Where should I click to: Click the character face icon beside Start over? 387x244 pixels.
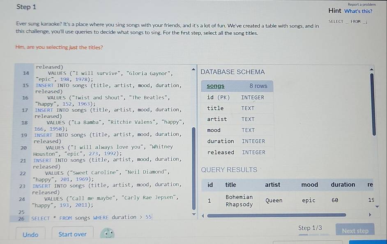click(108, 234)
